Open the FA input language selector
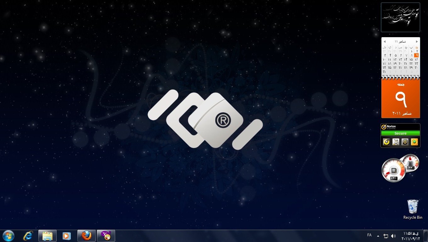This screenshot has height=242, width=428. (369, 235)
